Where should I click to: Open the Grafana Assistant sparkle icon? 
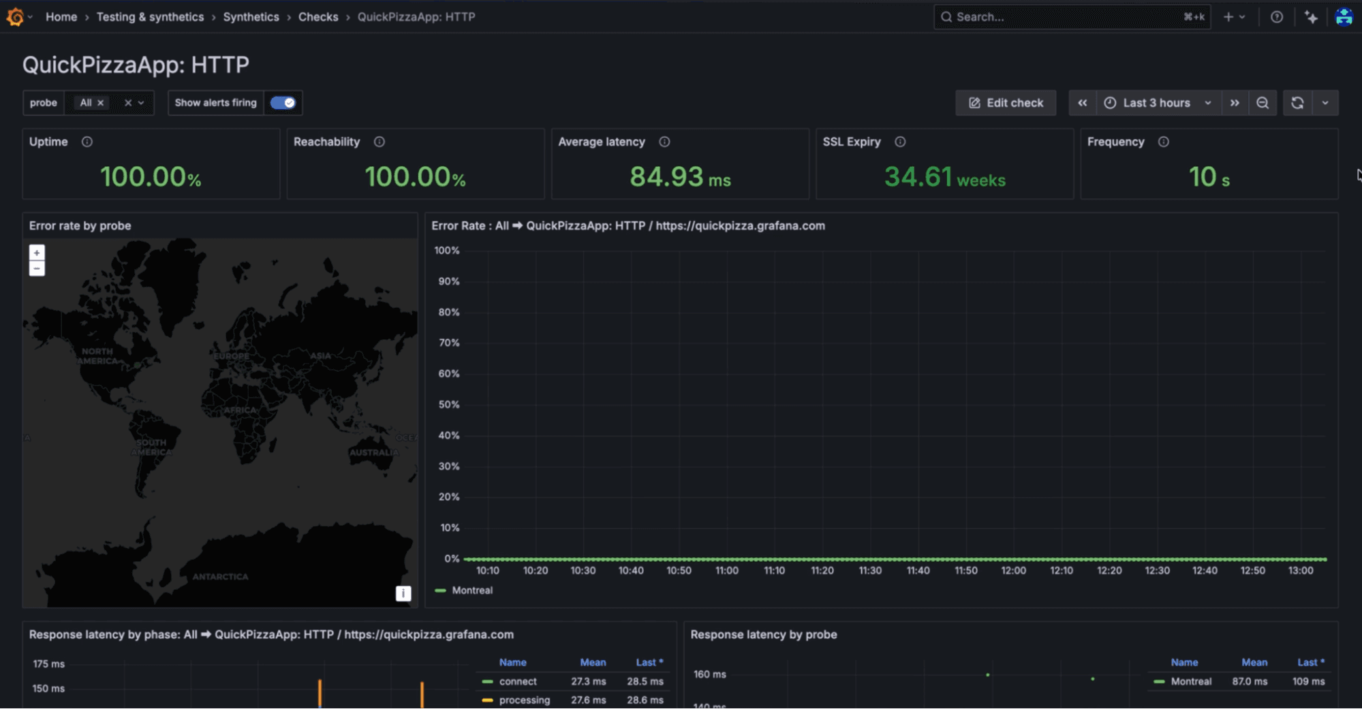point(1311,17)
